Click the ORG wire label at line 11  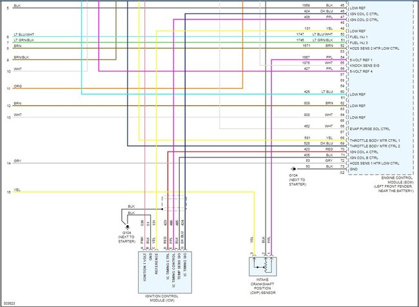click(x=18, y=86)
